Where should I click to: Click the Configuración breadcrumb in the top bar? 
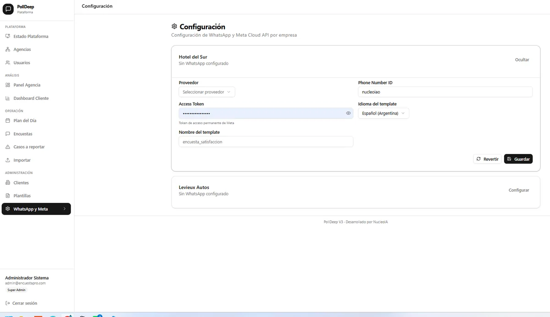(x=97, y=6)
